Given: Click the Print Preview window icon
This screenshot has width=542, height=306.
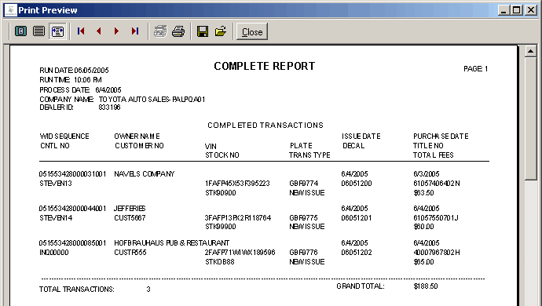Looking at the screenshot, I should (11, 10).
